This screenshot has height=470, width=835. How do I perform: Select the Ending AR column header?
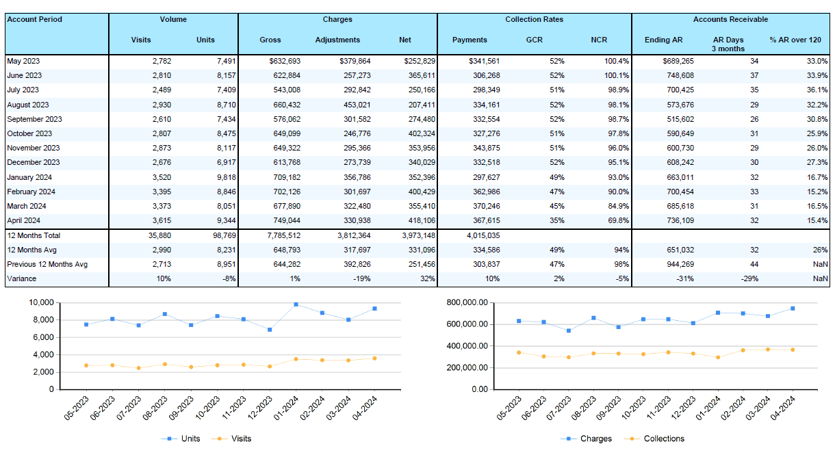[x=663, y=40]
